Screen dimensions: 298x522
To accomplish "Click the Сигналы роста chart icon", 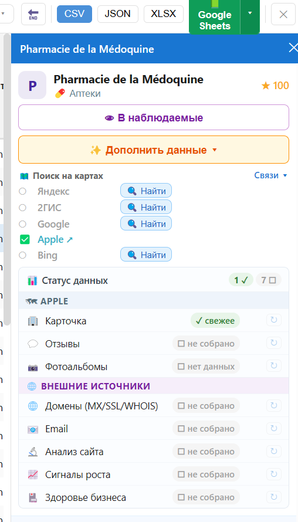I will pyautogui.click(x=33, y=474).
